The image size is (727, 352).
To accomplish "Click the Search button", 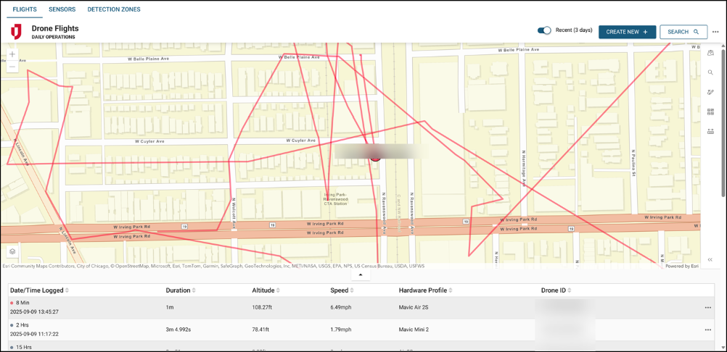I will point(683,32).
